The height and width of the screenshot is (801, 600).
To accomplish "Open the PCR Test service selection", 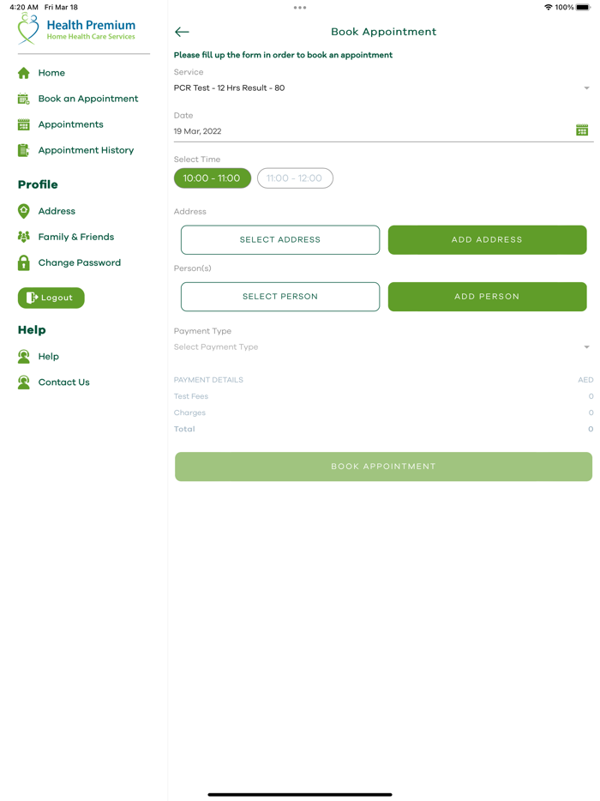I will coord(383,87).
